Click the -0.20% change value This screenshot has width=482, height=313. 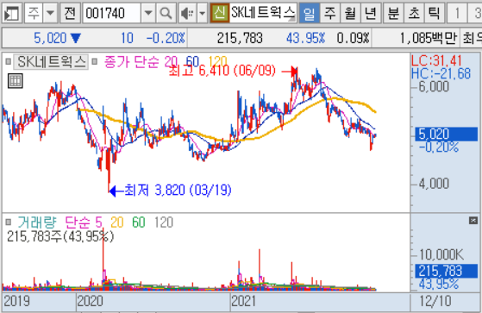pos(166,38)
